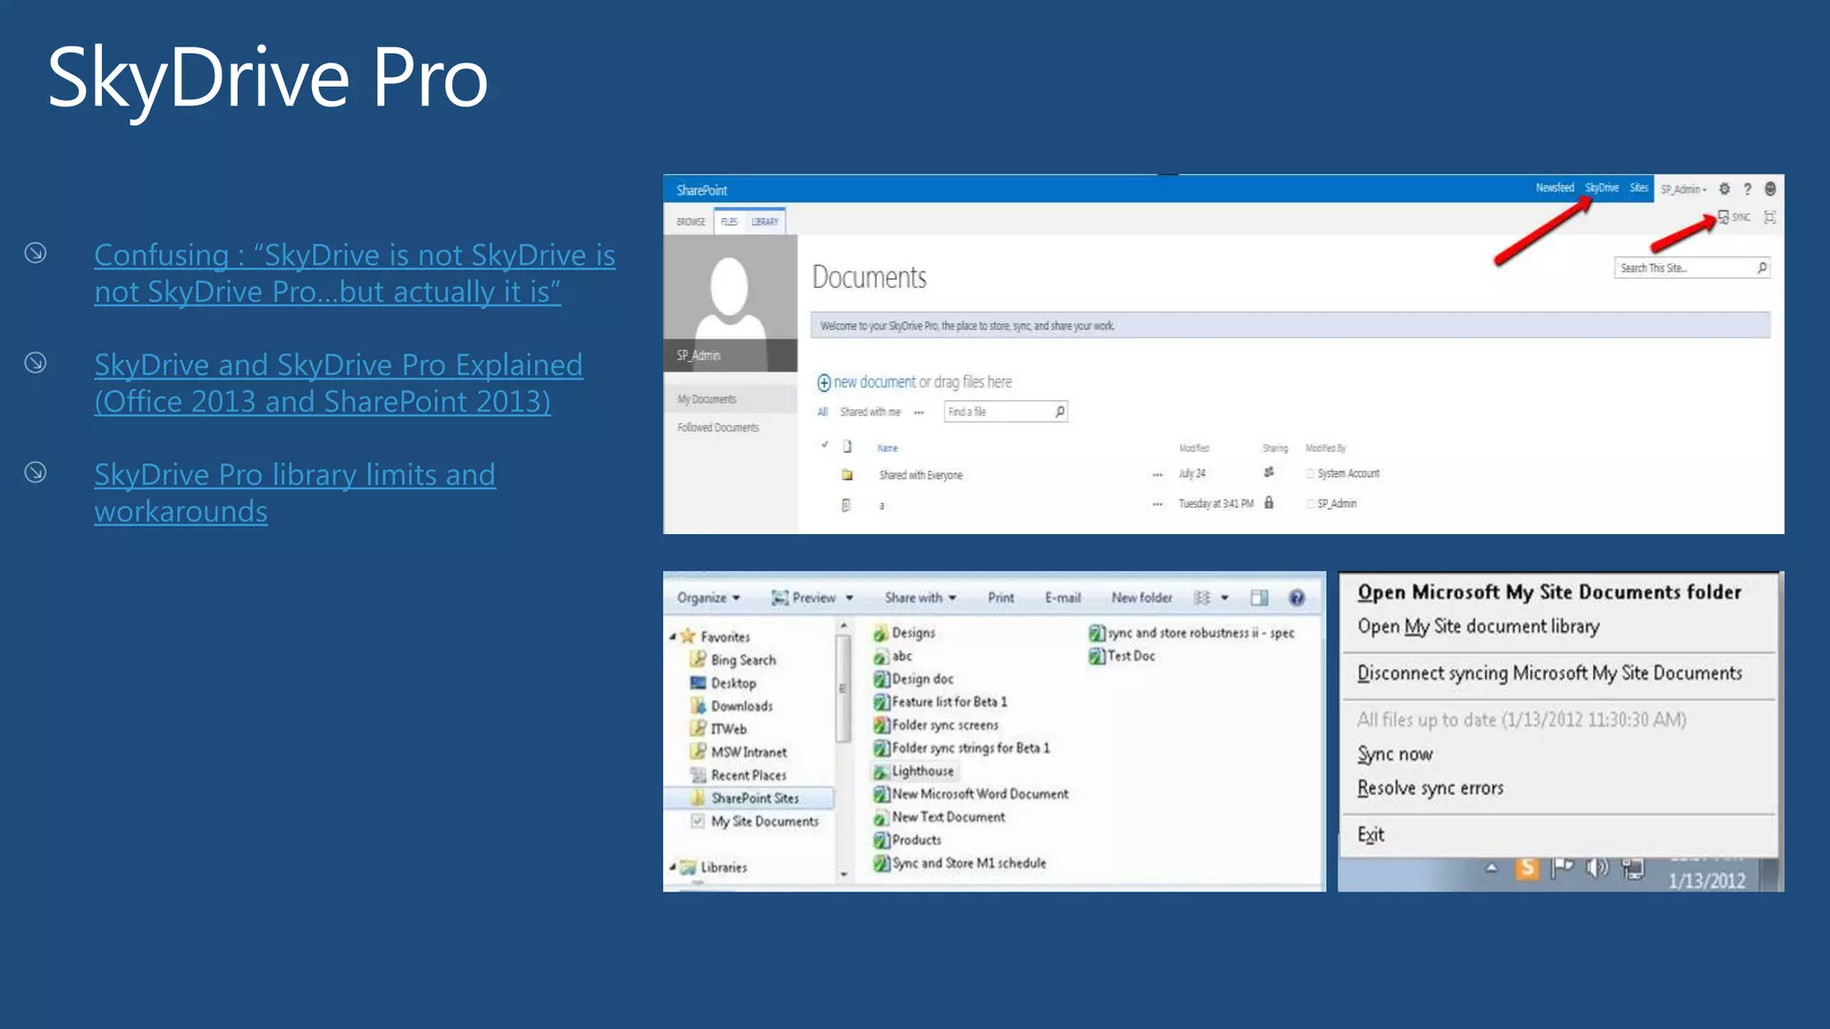Open the SP_Admin user dropdown
Viewport: 1830px width, 1029px height.
[x=1683, y=189]
